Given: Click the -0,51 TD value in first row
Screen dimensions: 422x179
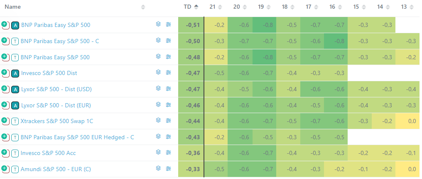Looking at the screenshot, I should 193,25.
